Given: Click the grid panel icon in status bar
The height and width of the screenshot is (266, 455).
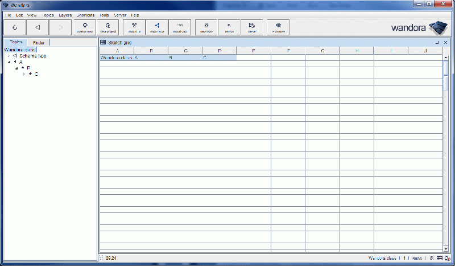Looking at the screenshot, I should 440,259.
